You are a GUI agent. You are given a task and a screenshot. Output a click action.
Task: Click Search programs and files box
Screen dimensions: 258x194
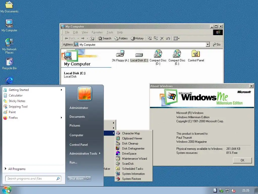tap(33, 179)
